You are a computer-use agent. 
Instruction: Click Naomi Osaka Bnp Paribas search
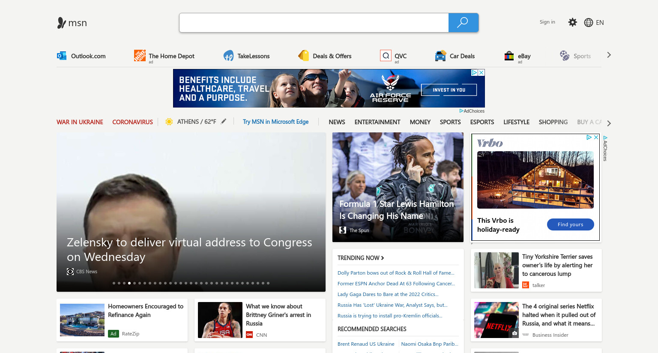pyautogui.click(x=430, y=344)
